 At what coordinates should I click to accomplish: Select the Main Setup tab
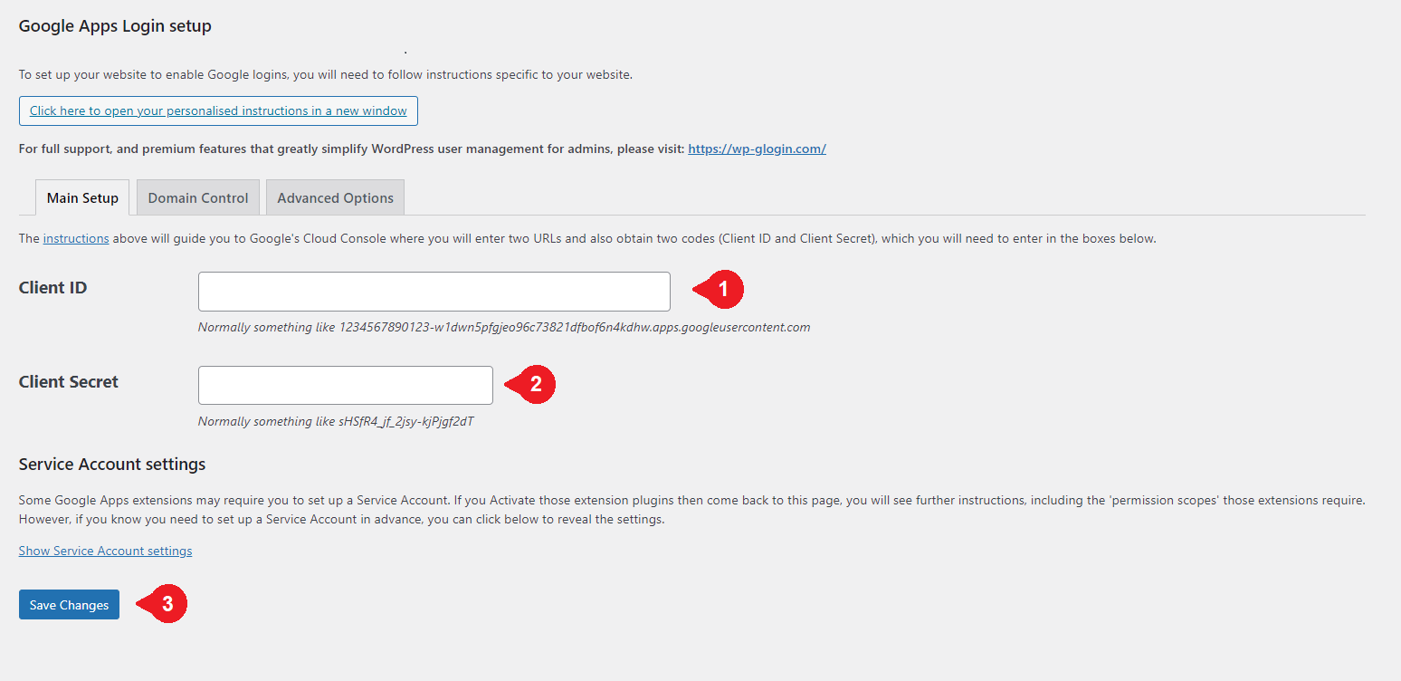tap(81, 197)
